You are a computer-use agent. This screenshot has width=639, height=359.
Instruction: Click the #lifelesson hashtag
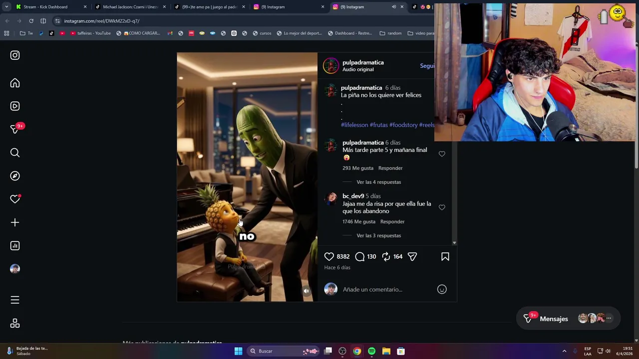click(354, 125)
